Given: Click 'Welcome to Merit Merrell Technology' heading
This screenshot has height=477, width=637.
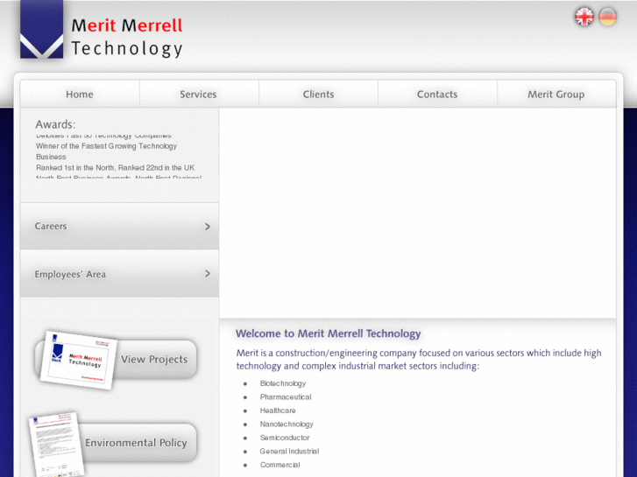Looking at the screenshot, I should pyautogui.click(x=329, y=333).
